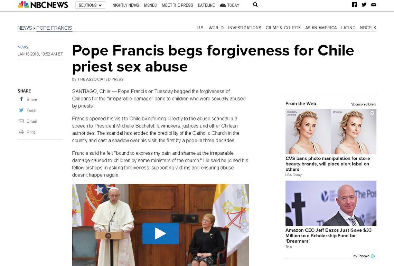
Task: Tweet the article from sidebar
Action: point(21,110)
